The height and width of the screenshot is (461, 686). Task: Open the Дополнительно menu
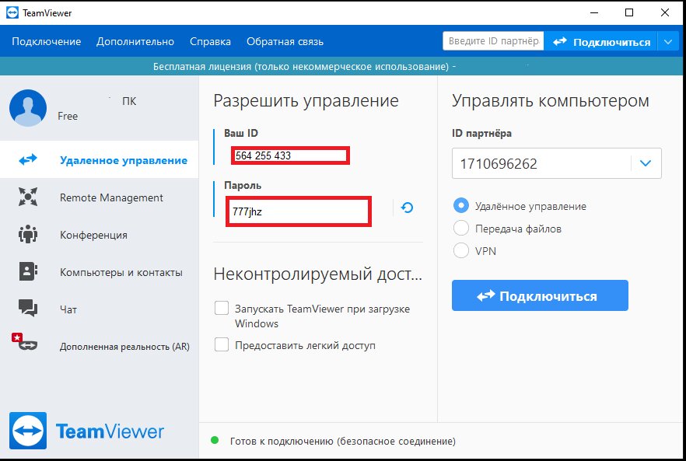(135, 41)
